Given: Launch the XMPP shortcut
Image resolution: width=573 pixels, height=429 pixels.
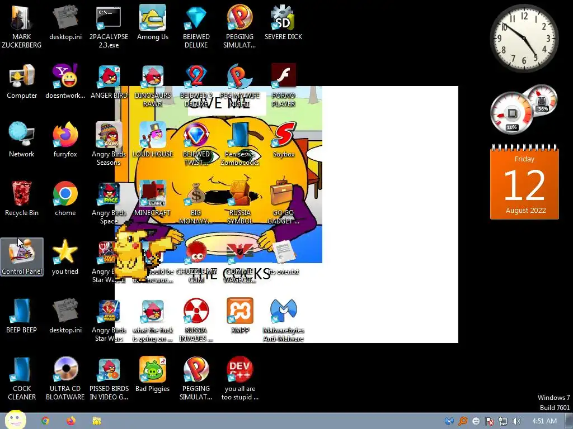Looking at the screenshot, I should (240, 316).
